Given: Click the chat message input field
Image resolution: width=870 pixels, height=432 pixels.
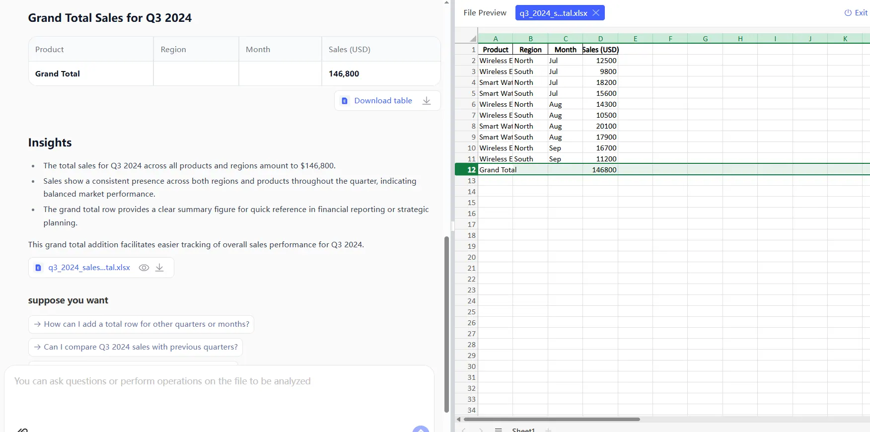Looking at the screenshot, I should coord(218,392).
